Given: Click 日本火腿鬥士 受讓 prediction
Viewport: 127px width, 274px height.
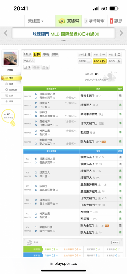Looking at the screenshot, I should [92, 124].
